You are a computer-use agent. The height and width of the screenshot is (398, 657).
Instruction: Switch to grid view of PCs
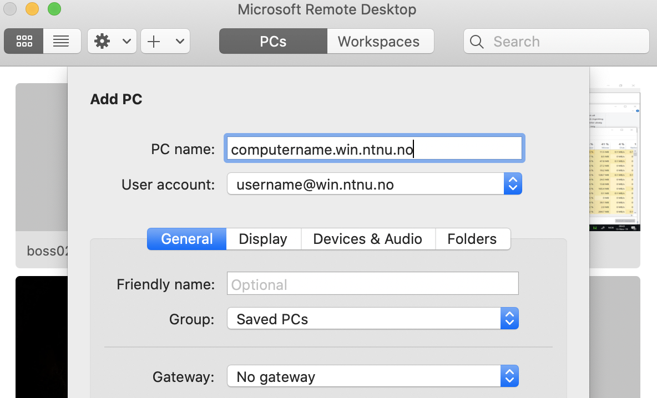(24, 41)
